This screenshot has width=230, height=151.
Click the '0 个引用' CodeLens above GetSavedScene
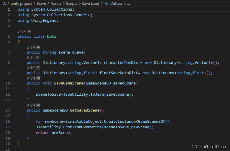point(33,105)
